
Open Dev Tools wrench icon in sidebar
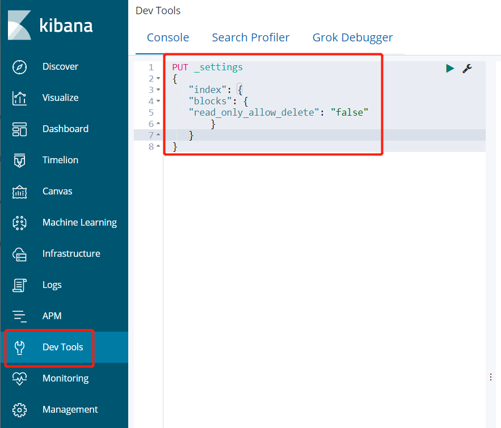point(19,348)
